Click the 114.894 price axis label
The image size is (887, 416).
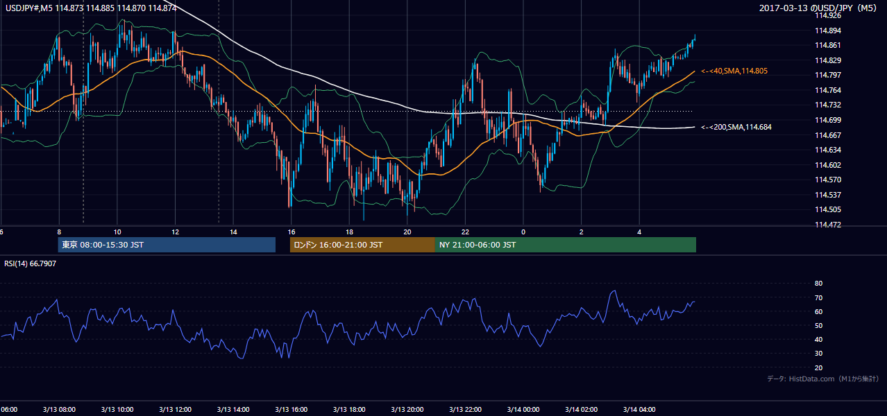[827, 31]
